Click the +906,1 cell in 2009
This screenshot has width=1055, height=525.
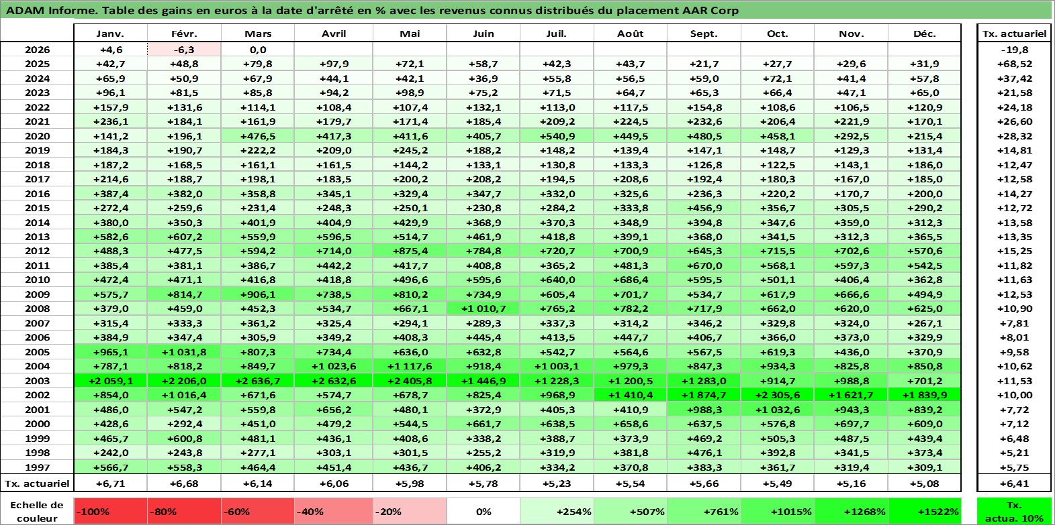(x=258, y=294)
